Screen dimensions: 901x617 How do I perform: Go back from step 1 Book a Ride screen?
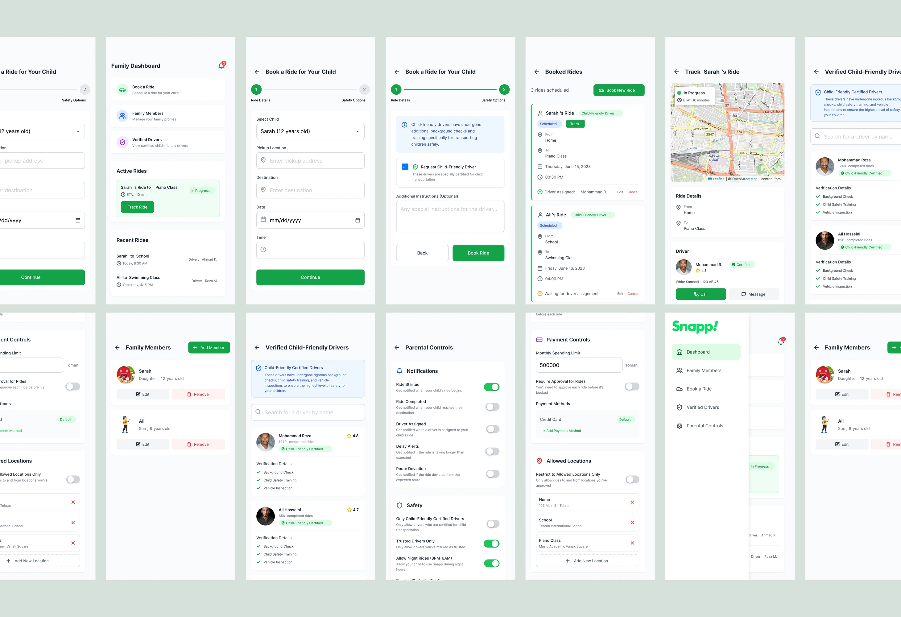pyautogui.click(x=257, y=72)
